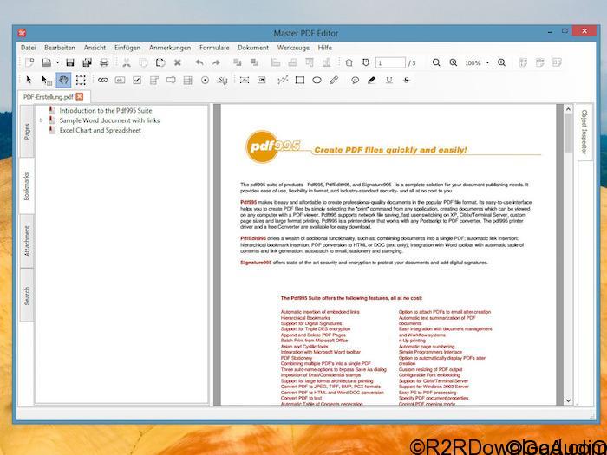Open the 100% zoom level dropdown
Viewport: 607px width, 455px height.
click(487, 62)
